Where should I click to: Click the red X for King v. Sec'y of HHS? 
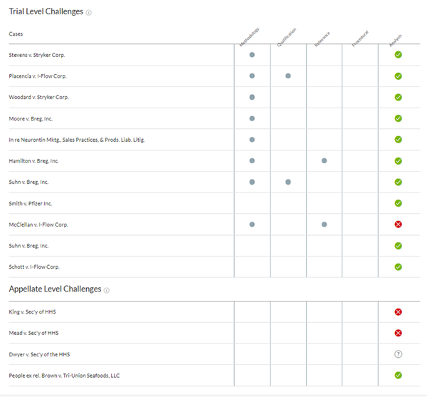[398, 312]
